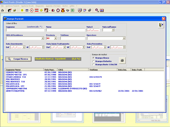Close the Stampe Pazienti dialog
The image size is (170, 127).
click(164, 19)
